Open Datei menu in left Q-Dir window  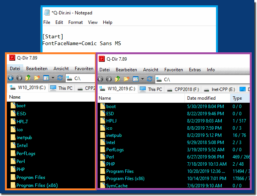point(15,69)
